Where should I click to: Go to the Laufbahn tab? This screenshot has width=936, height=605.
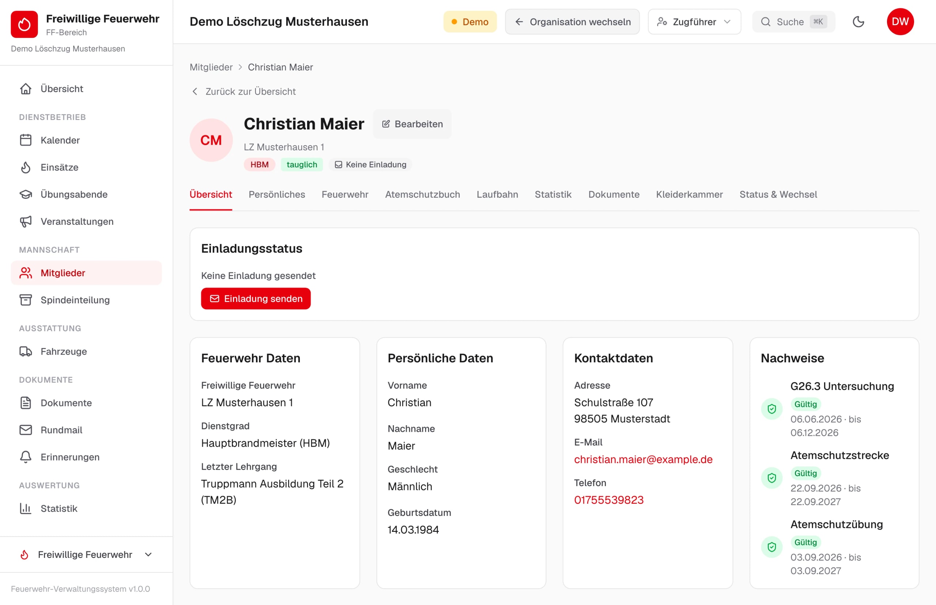click(497, 194)
